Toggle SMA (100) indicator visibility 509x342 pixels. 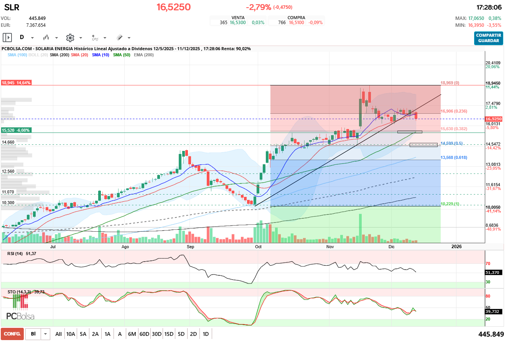(17, 55)
